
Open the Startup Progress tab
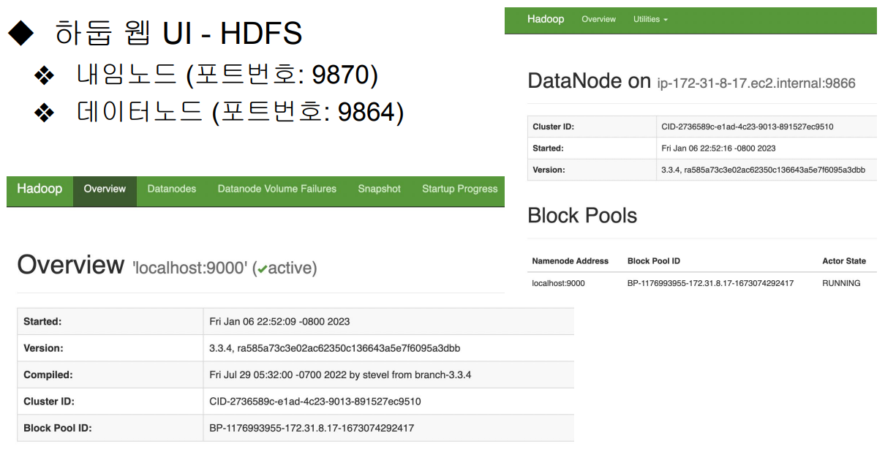click(459, 189)
